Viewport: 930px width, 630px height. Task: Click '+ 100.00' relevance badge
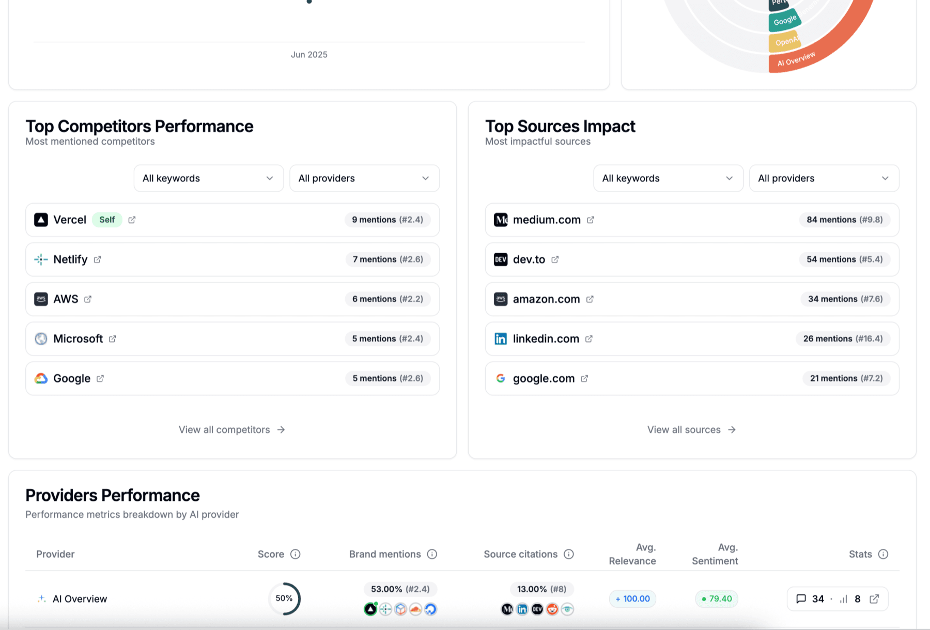(632, 599)
